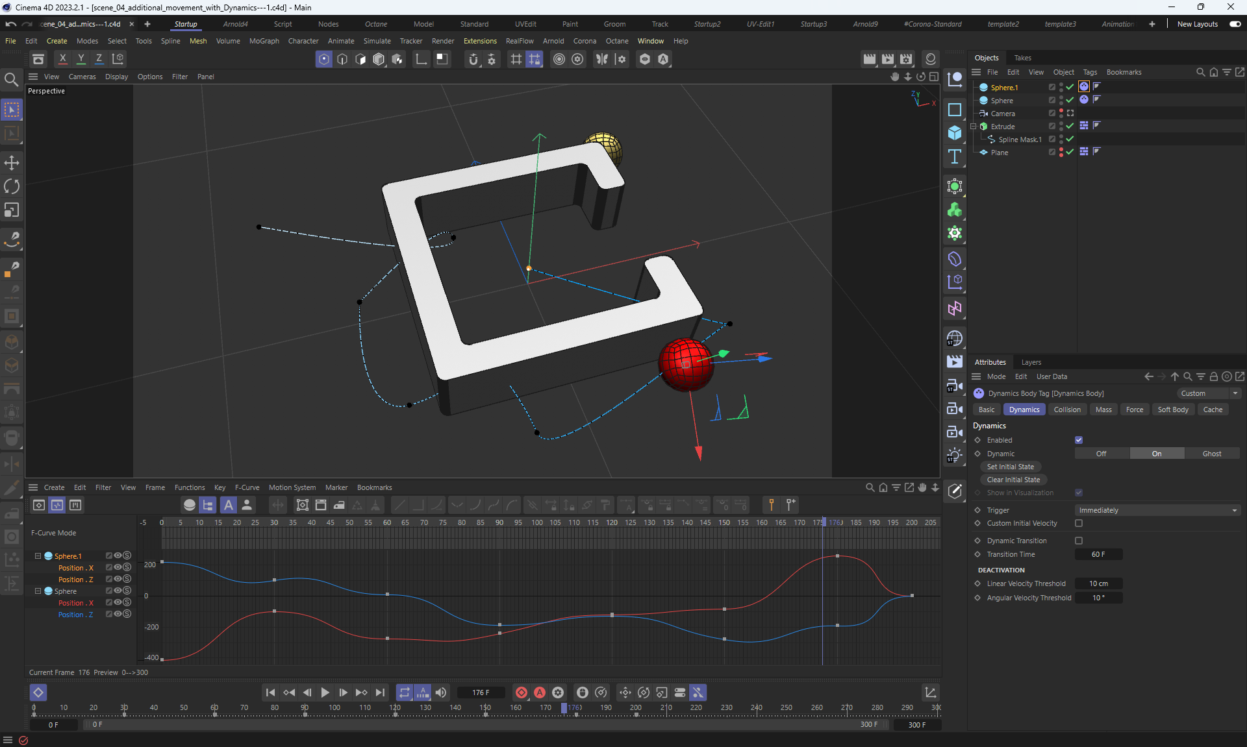The width and height of the screenshot is (1247, 747).
Task: Click the Set Initial State button
Action: point(1010,467)
